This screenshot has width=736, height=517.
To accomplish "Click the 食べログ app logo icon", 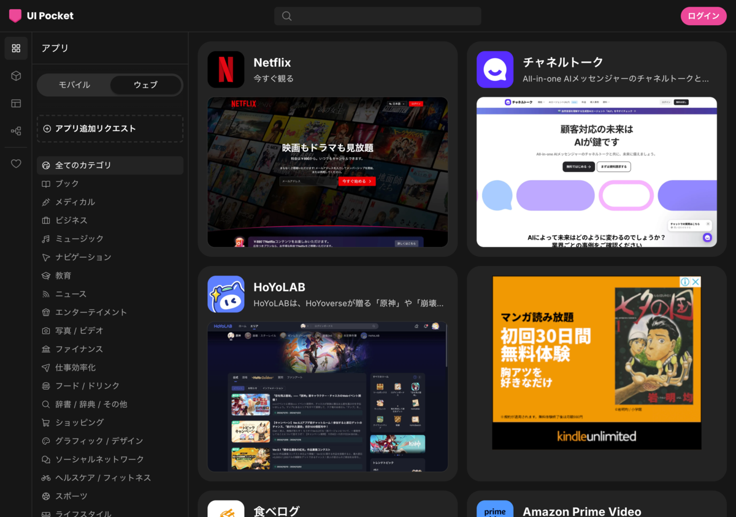I will click(x=226, y=509).
